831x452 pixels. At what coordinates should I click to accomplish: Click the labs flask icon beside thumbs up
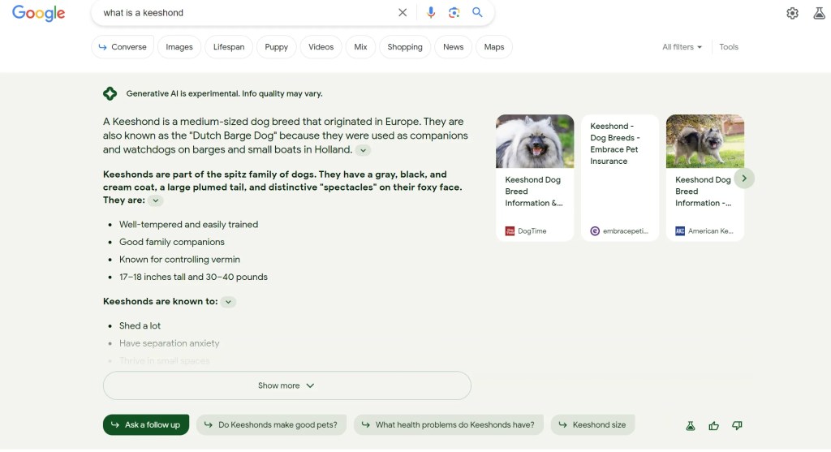pyautogui.click(x=691, y=425)
